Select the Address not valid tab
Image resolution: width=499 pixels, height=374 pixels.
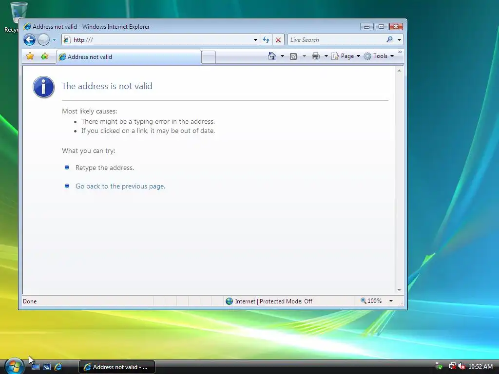coord(129,57)
